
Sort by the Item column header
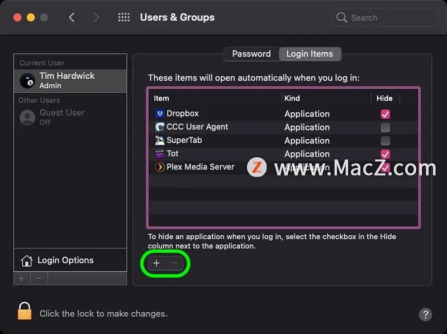pos(161,99)
